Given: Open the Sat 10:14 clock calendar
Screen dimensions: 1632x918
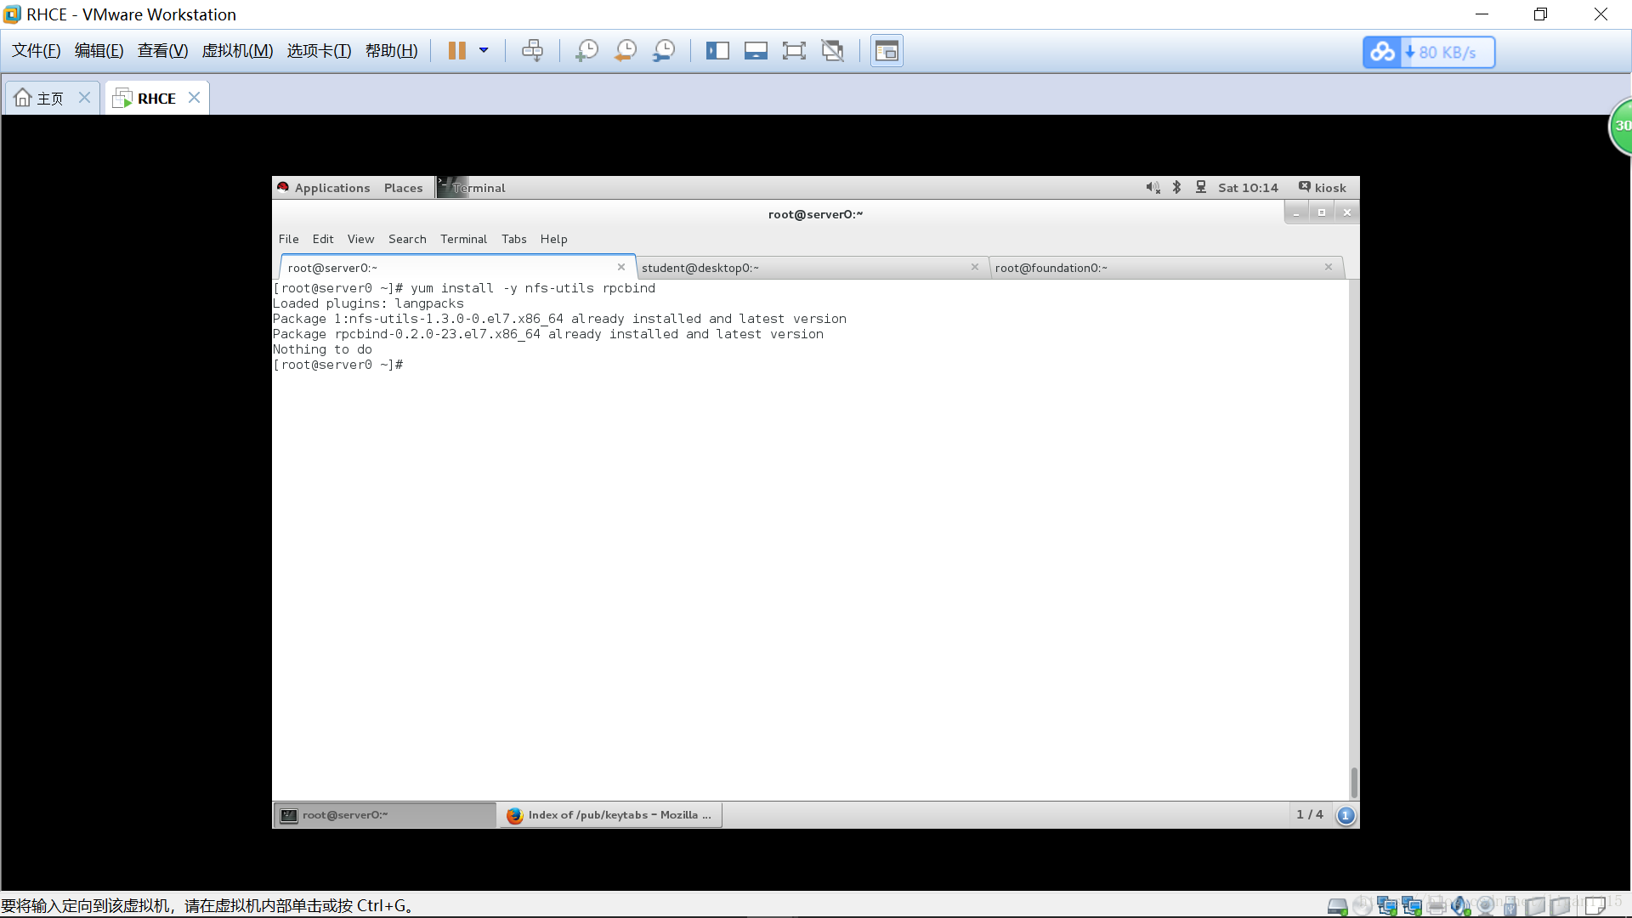Looking at the screenshot, I should pos(1248,188).
